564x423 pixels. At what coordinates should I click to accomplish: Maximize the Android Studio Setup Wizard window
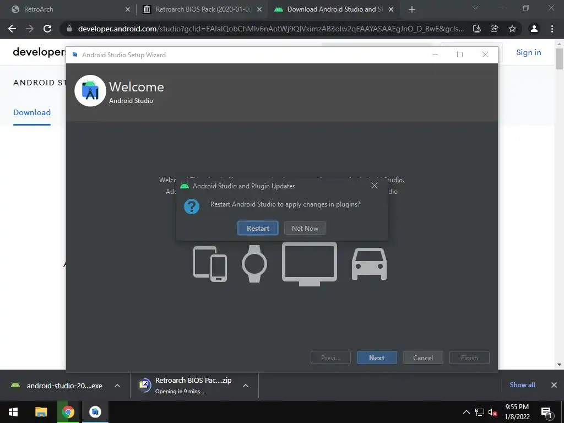tap(460, 55)
